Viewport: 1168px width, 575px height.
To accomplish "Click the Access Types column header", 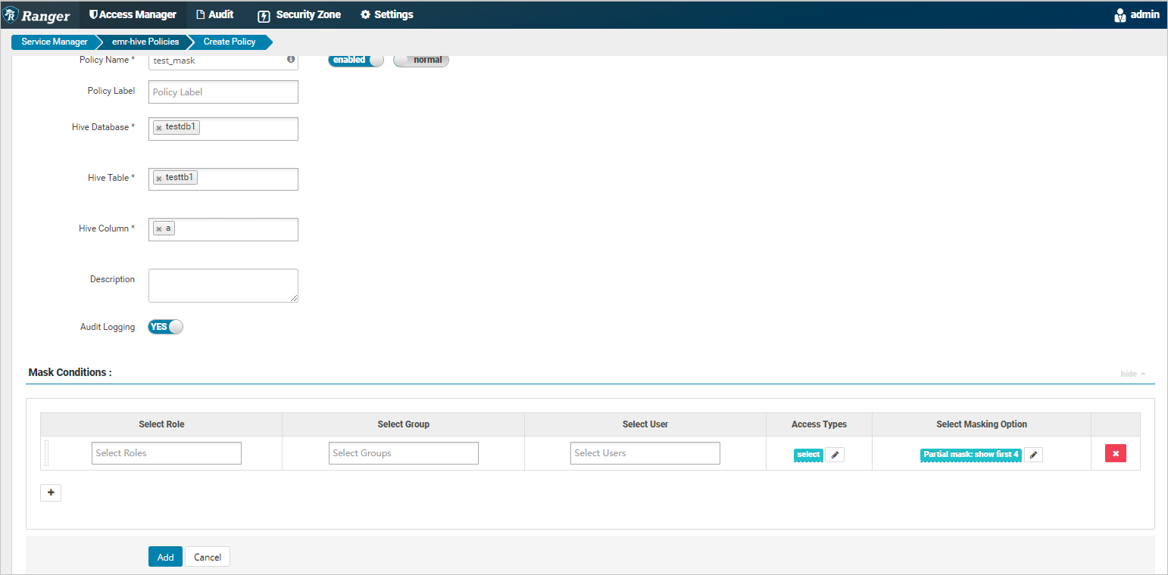I will [x=819, y=424].
